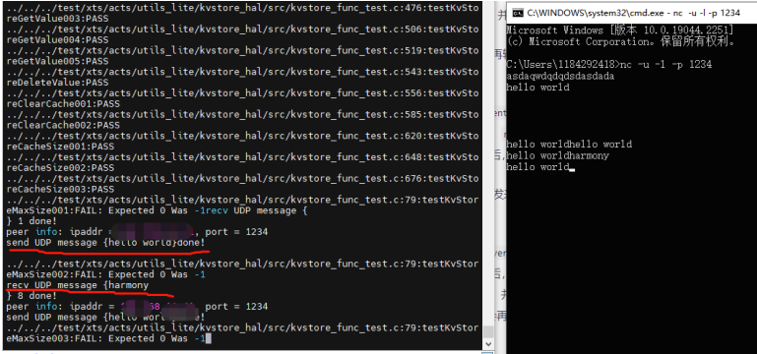
Task: Click the path line ending in kvstore_func_test.c:620
Action: pyautogui.click(x=243, y=136)
